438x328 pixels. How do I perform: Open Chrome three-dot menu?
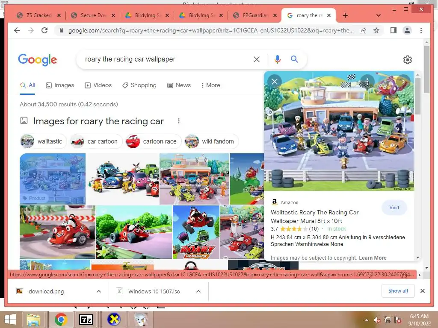(421, 30)
